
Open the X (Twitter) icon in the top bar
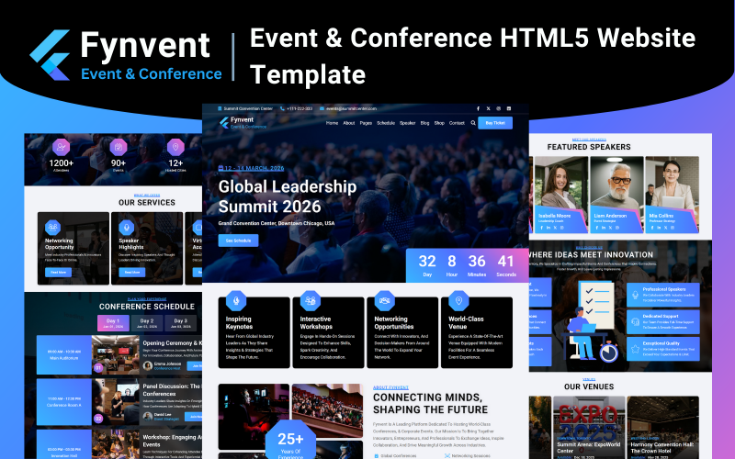point(489,108)
